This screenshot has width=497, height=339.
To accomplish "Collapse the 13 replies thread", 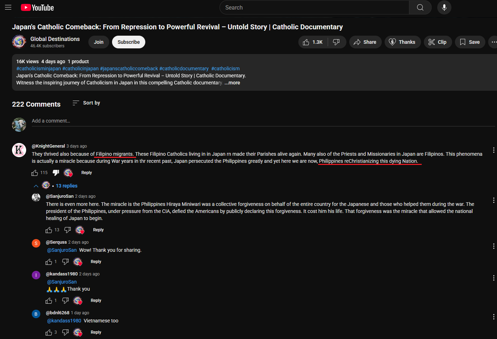I will coord(55,186).
